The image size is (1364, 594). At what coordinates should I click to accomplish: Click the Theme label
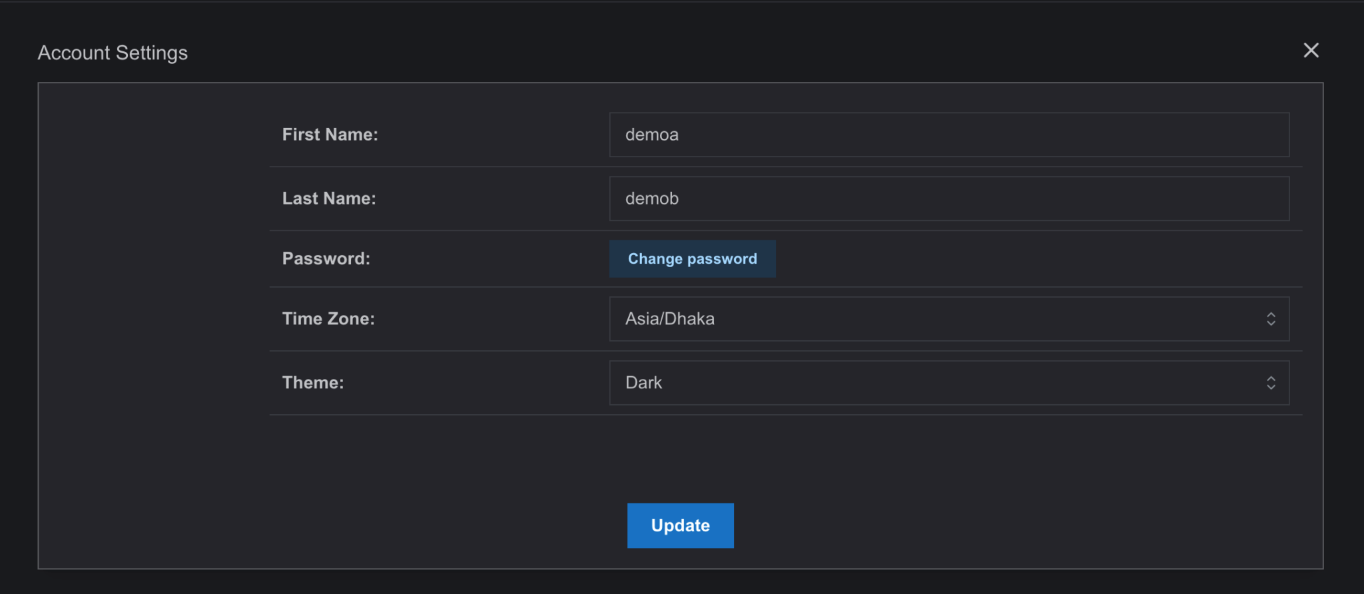point(313,383)
